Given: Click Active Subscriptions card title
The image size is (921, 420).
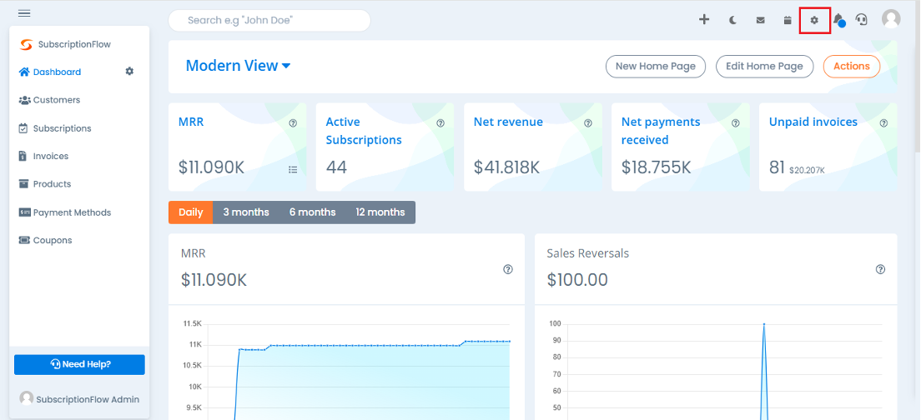Looking at the screenshot, I should (x=364, y=131).
